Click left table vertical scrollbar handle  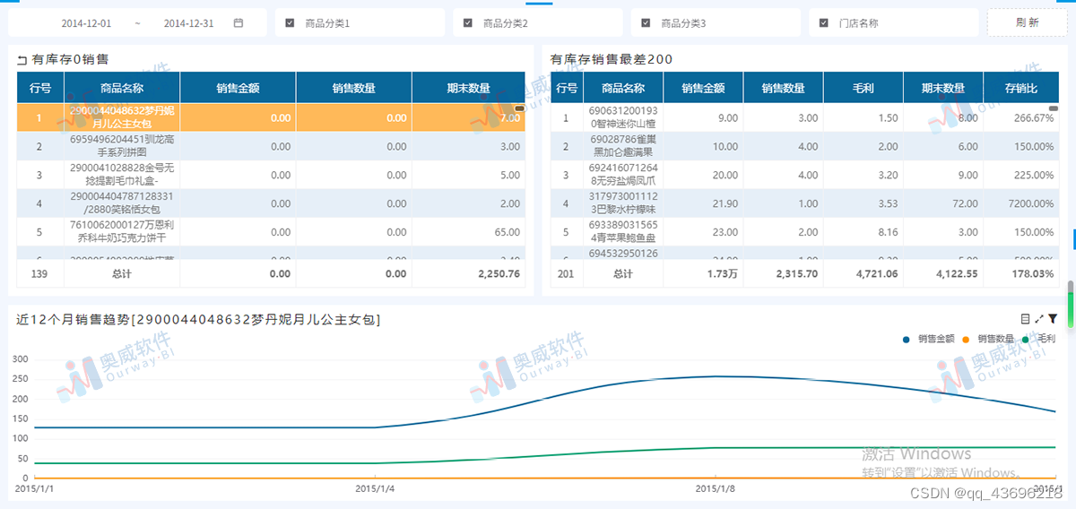point(520,108)
